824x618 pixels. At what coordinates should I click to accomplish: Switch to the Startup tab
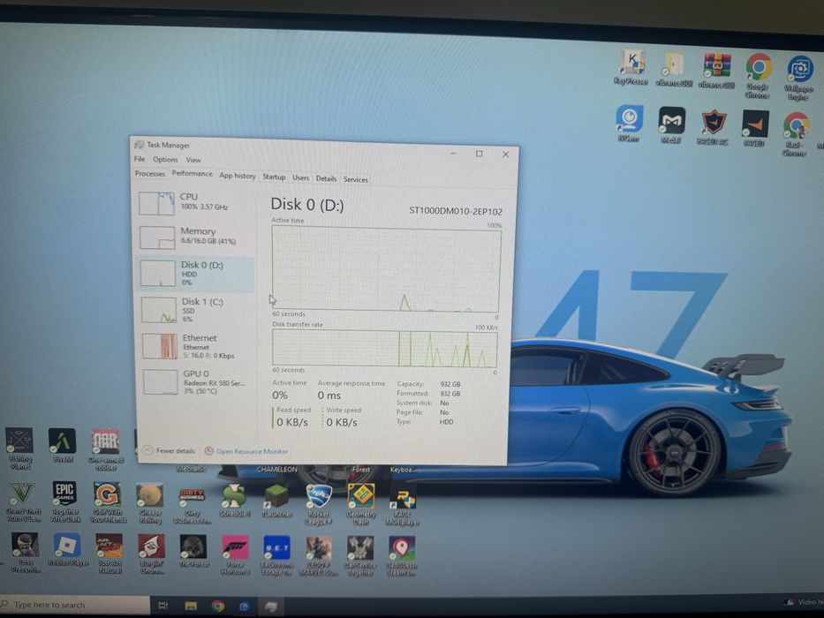(274, 177)
